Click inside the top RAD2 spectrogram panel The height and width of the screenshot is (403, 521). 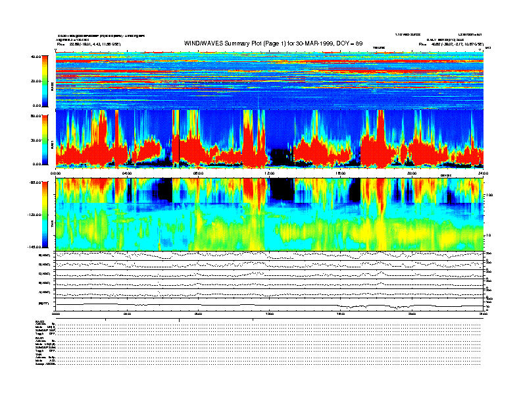tap(270, 80)
